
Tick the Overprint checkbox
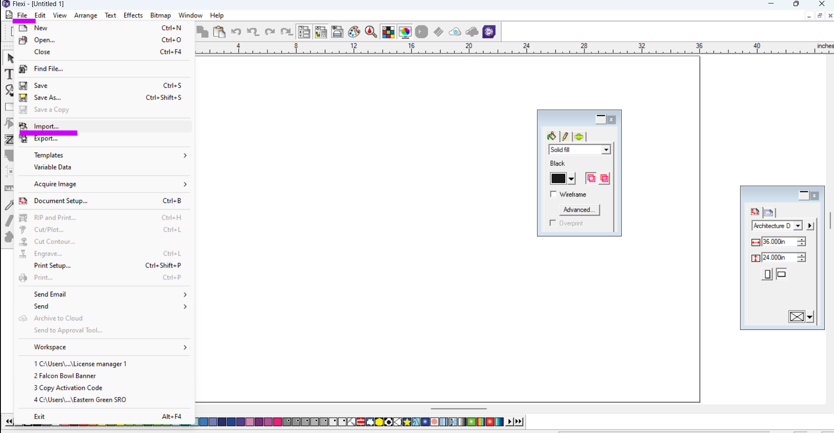pos(553,223)
